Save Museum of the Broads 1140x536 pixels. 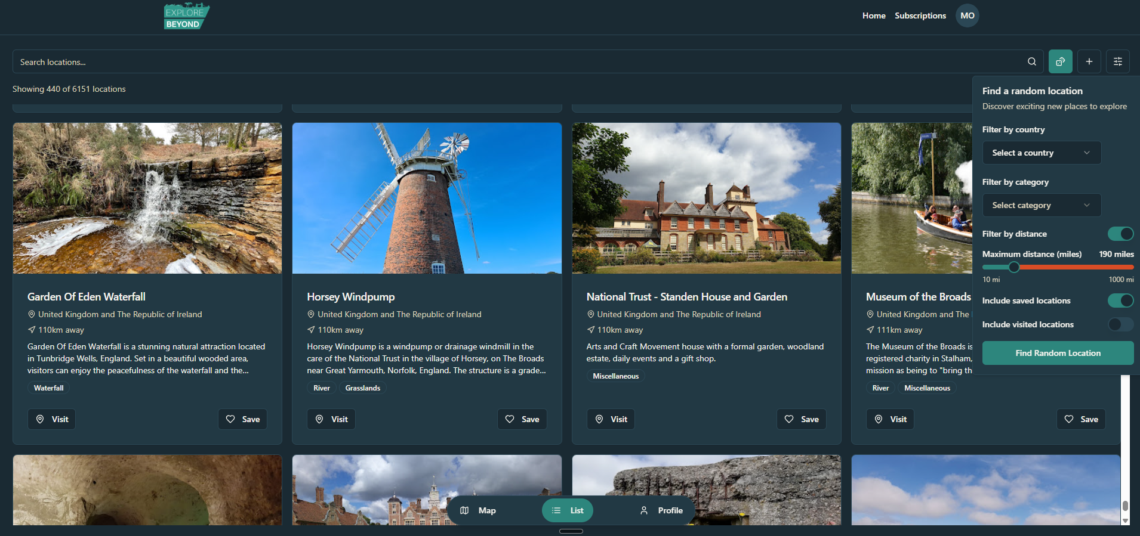[1081, 419]
